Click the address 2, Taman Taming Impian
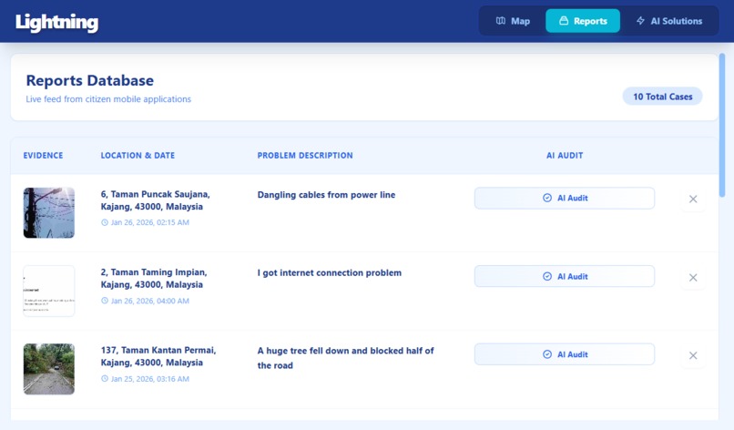Image resolution: width=734 pixels, height=430 pixels. tap(154, 278)
